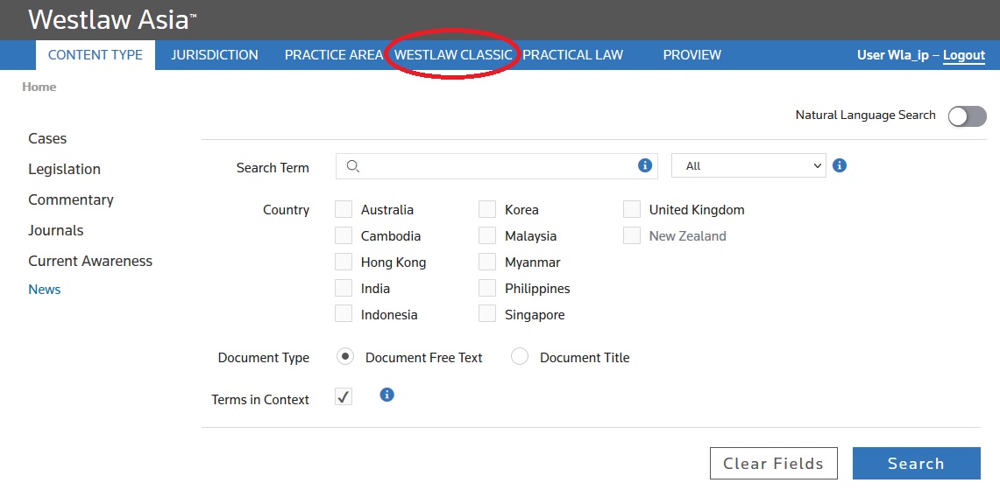Check the Cambodia country box
The height and width of the screenshot is (504, 1000).
pyautogui.click(x=344, y=235)
